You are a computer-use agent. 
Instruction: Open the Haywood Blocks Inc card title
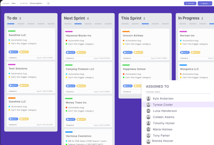[x=79, y=36]
